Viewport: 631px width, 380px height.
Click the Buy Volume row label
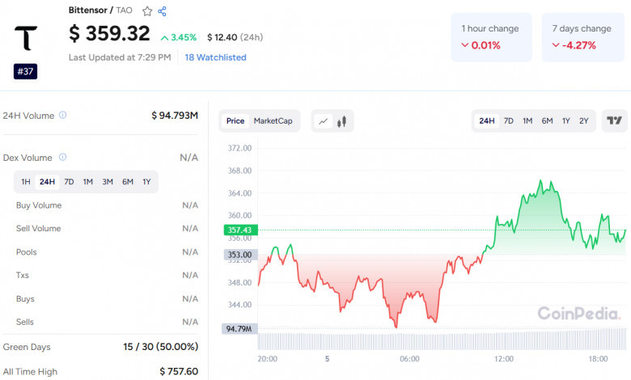click(x=39, y=205)
